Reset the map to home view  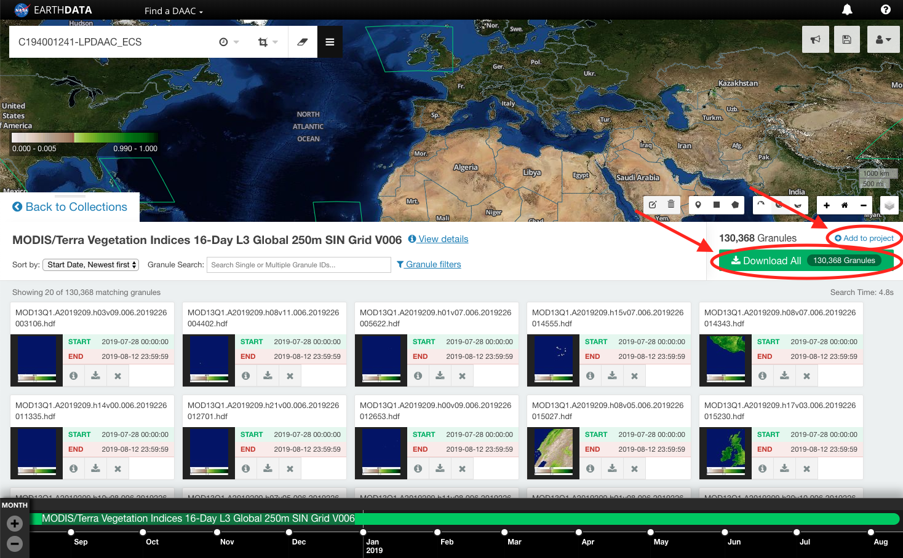coord(845,205)
